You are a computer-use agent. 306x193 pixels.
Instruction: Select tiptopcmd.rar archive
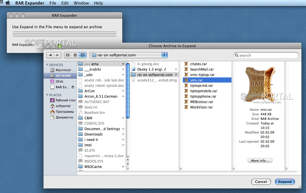click(x=207, y=86)
